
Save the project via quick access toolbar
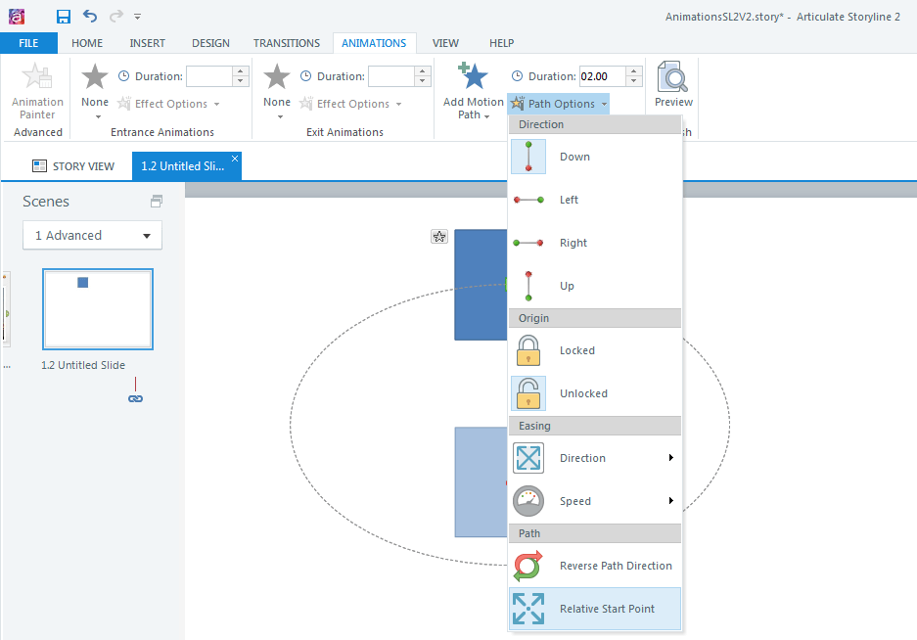(x=63, y=16)
